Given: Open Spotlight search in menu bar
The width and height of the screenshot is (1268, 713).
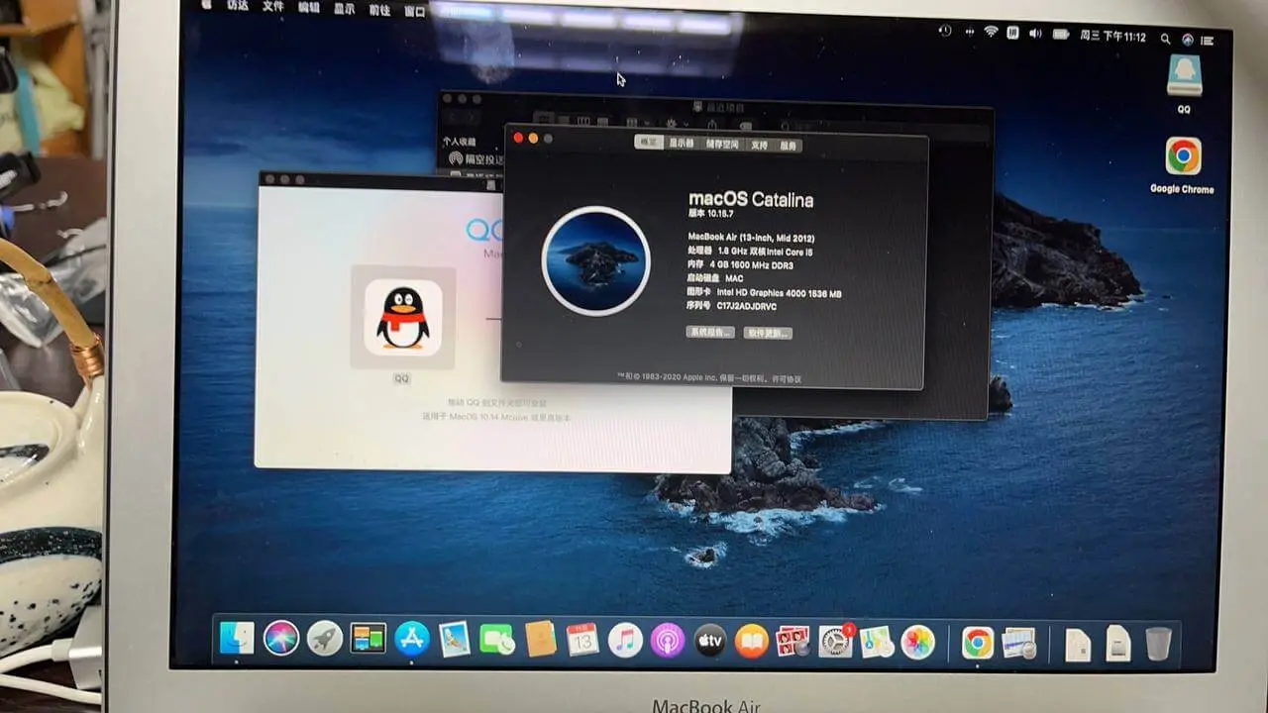Looking at the screenshot, I should pos(1166,38).
